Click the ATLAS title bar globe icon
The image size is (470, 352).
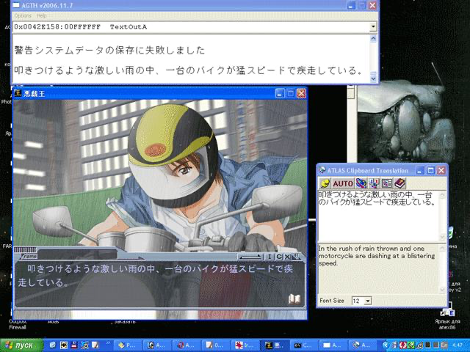pyautogui.click(x=322, y=170)
